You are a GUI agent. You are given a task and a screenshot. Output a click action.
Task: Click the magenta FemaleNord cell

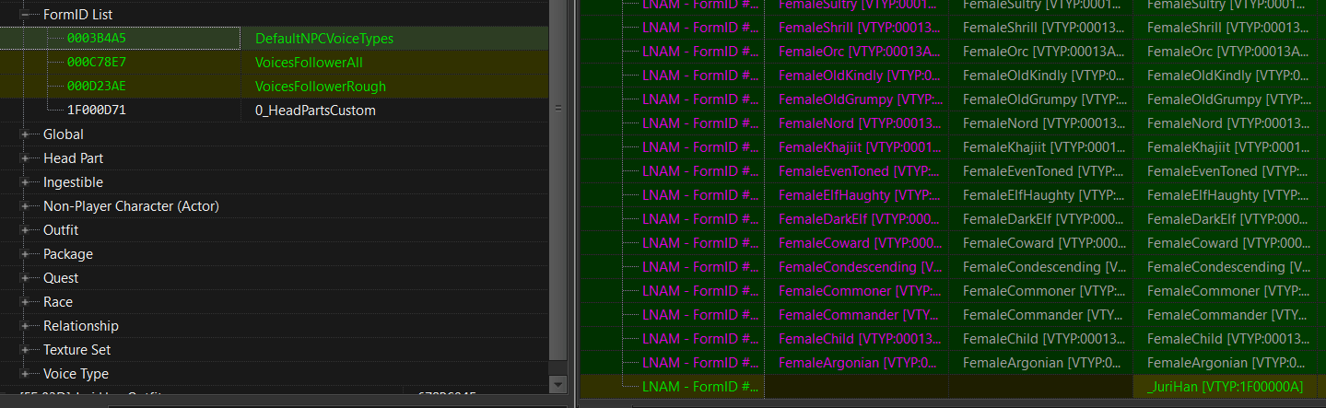pos(859,123)
